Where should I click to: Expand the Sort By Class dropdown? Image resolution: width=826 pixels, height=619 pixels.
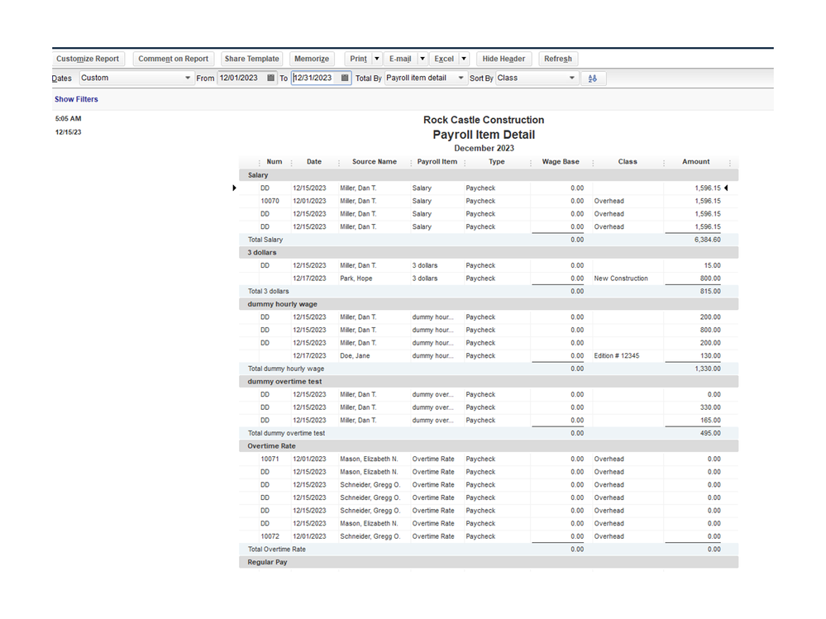point(572,78)
